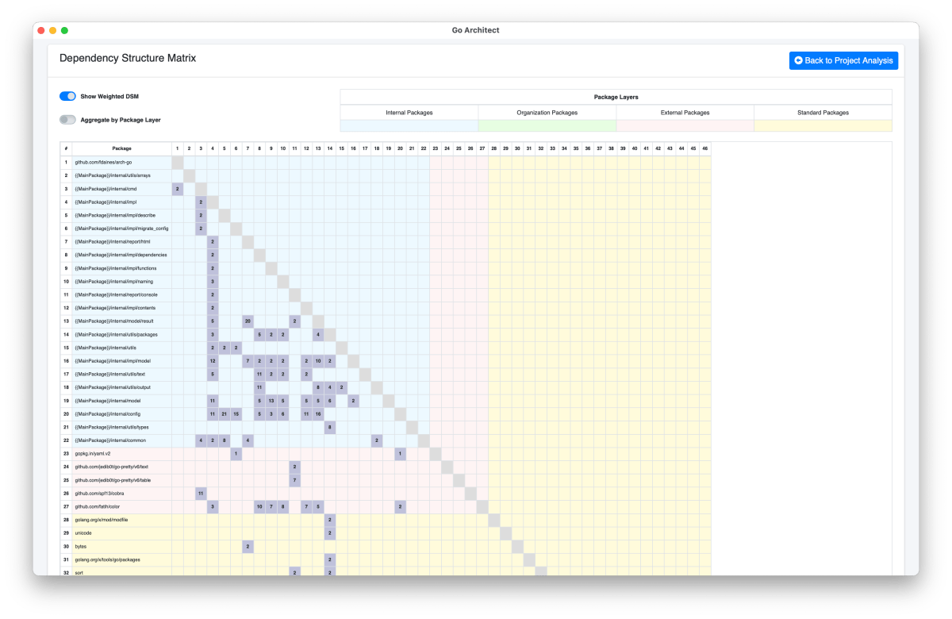Select the Standard Packages legend label
This screenshot has width=952, height=619.
pos(823,113)
